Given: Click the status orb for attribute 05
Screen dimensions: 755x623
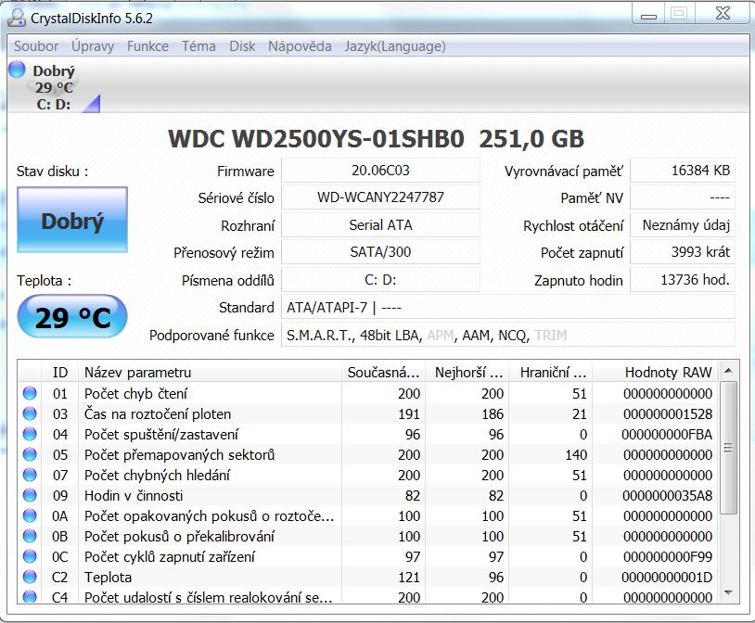Looking at the screenshot, I should click(30, 454).
